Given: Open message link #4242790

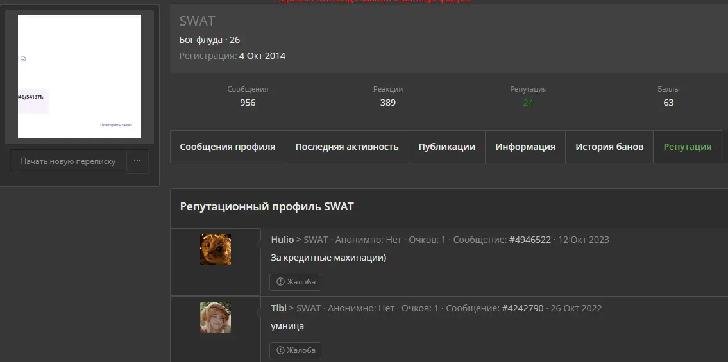Looking at the screenshot, I should [x=522, y=308].
